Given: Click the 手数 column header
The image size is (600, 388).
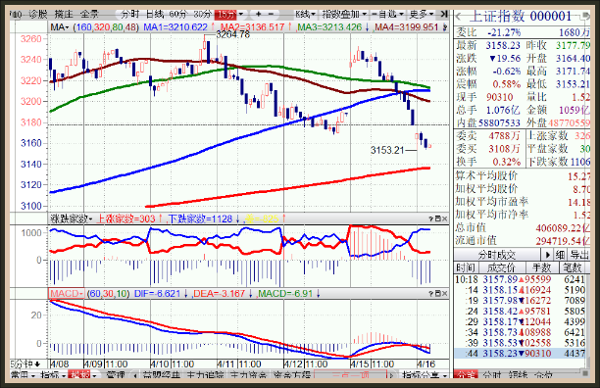Looking at the screenshot, I should (541, 267).
